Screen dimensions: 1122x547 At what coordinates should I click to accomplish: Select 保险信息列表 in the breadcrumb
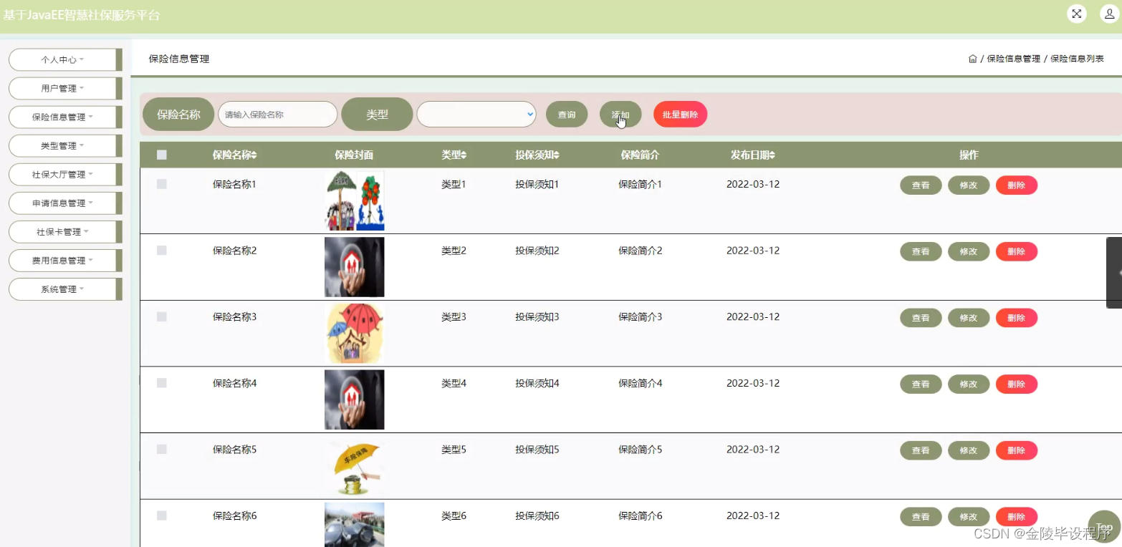tap(1077, 58)
